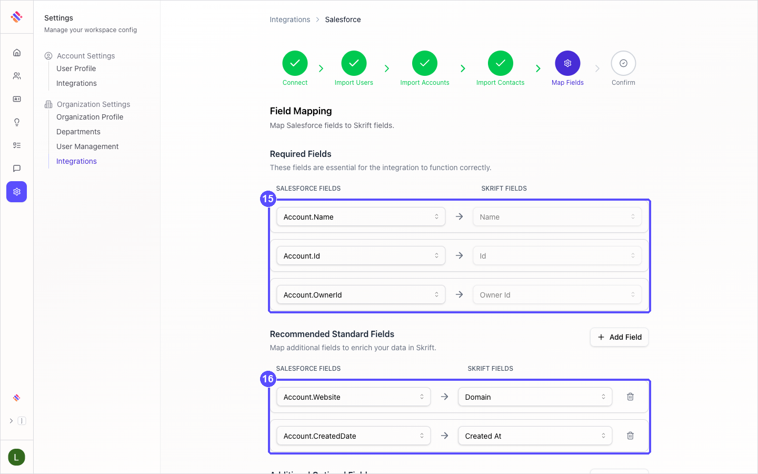This screenshot has width=758, height=474.
Task: Open Integrations under Account Settings
Action: pos(76,83)
